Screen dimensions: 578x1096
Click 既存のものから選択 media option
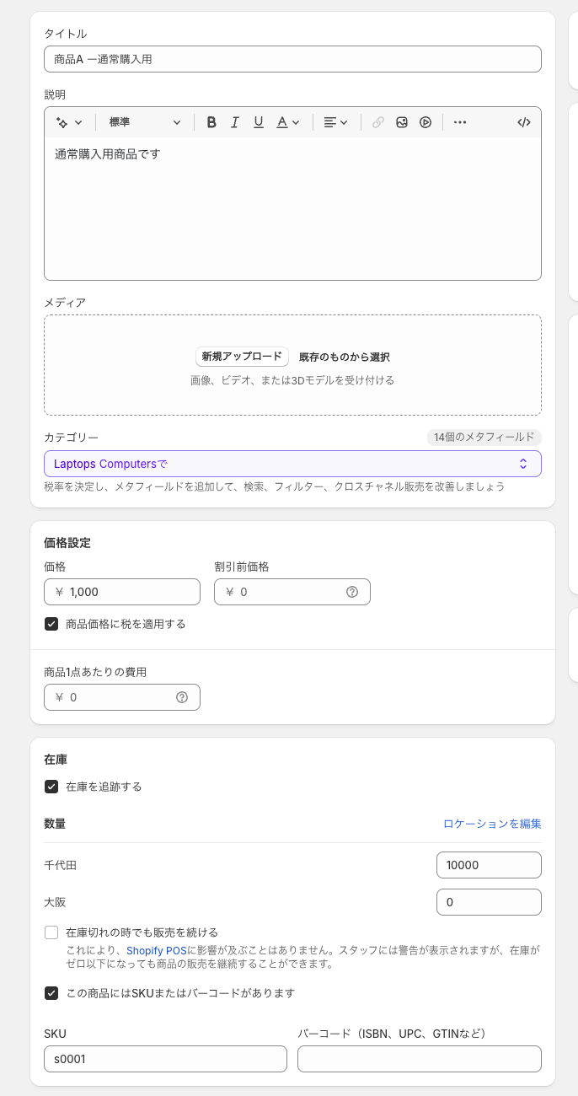click(344, 357)
